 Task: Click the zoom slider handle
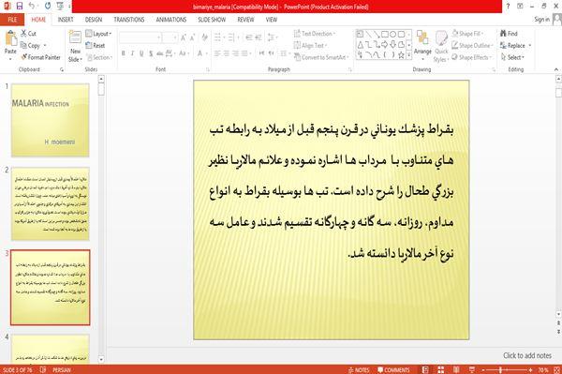(x=501, y=369)
